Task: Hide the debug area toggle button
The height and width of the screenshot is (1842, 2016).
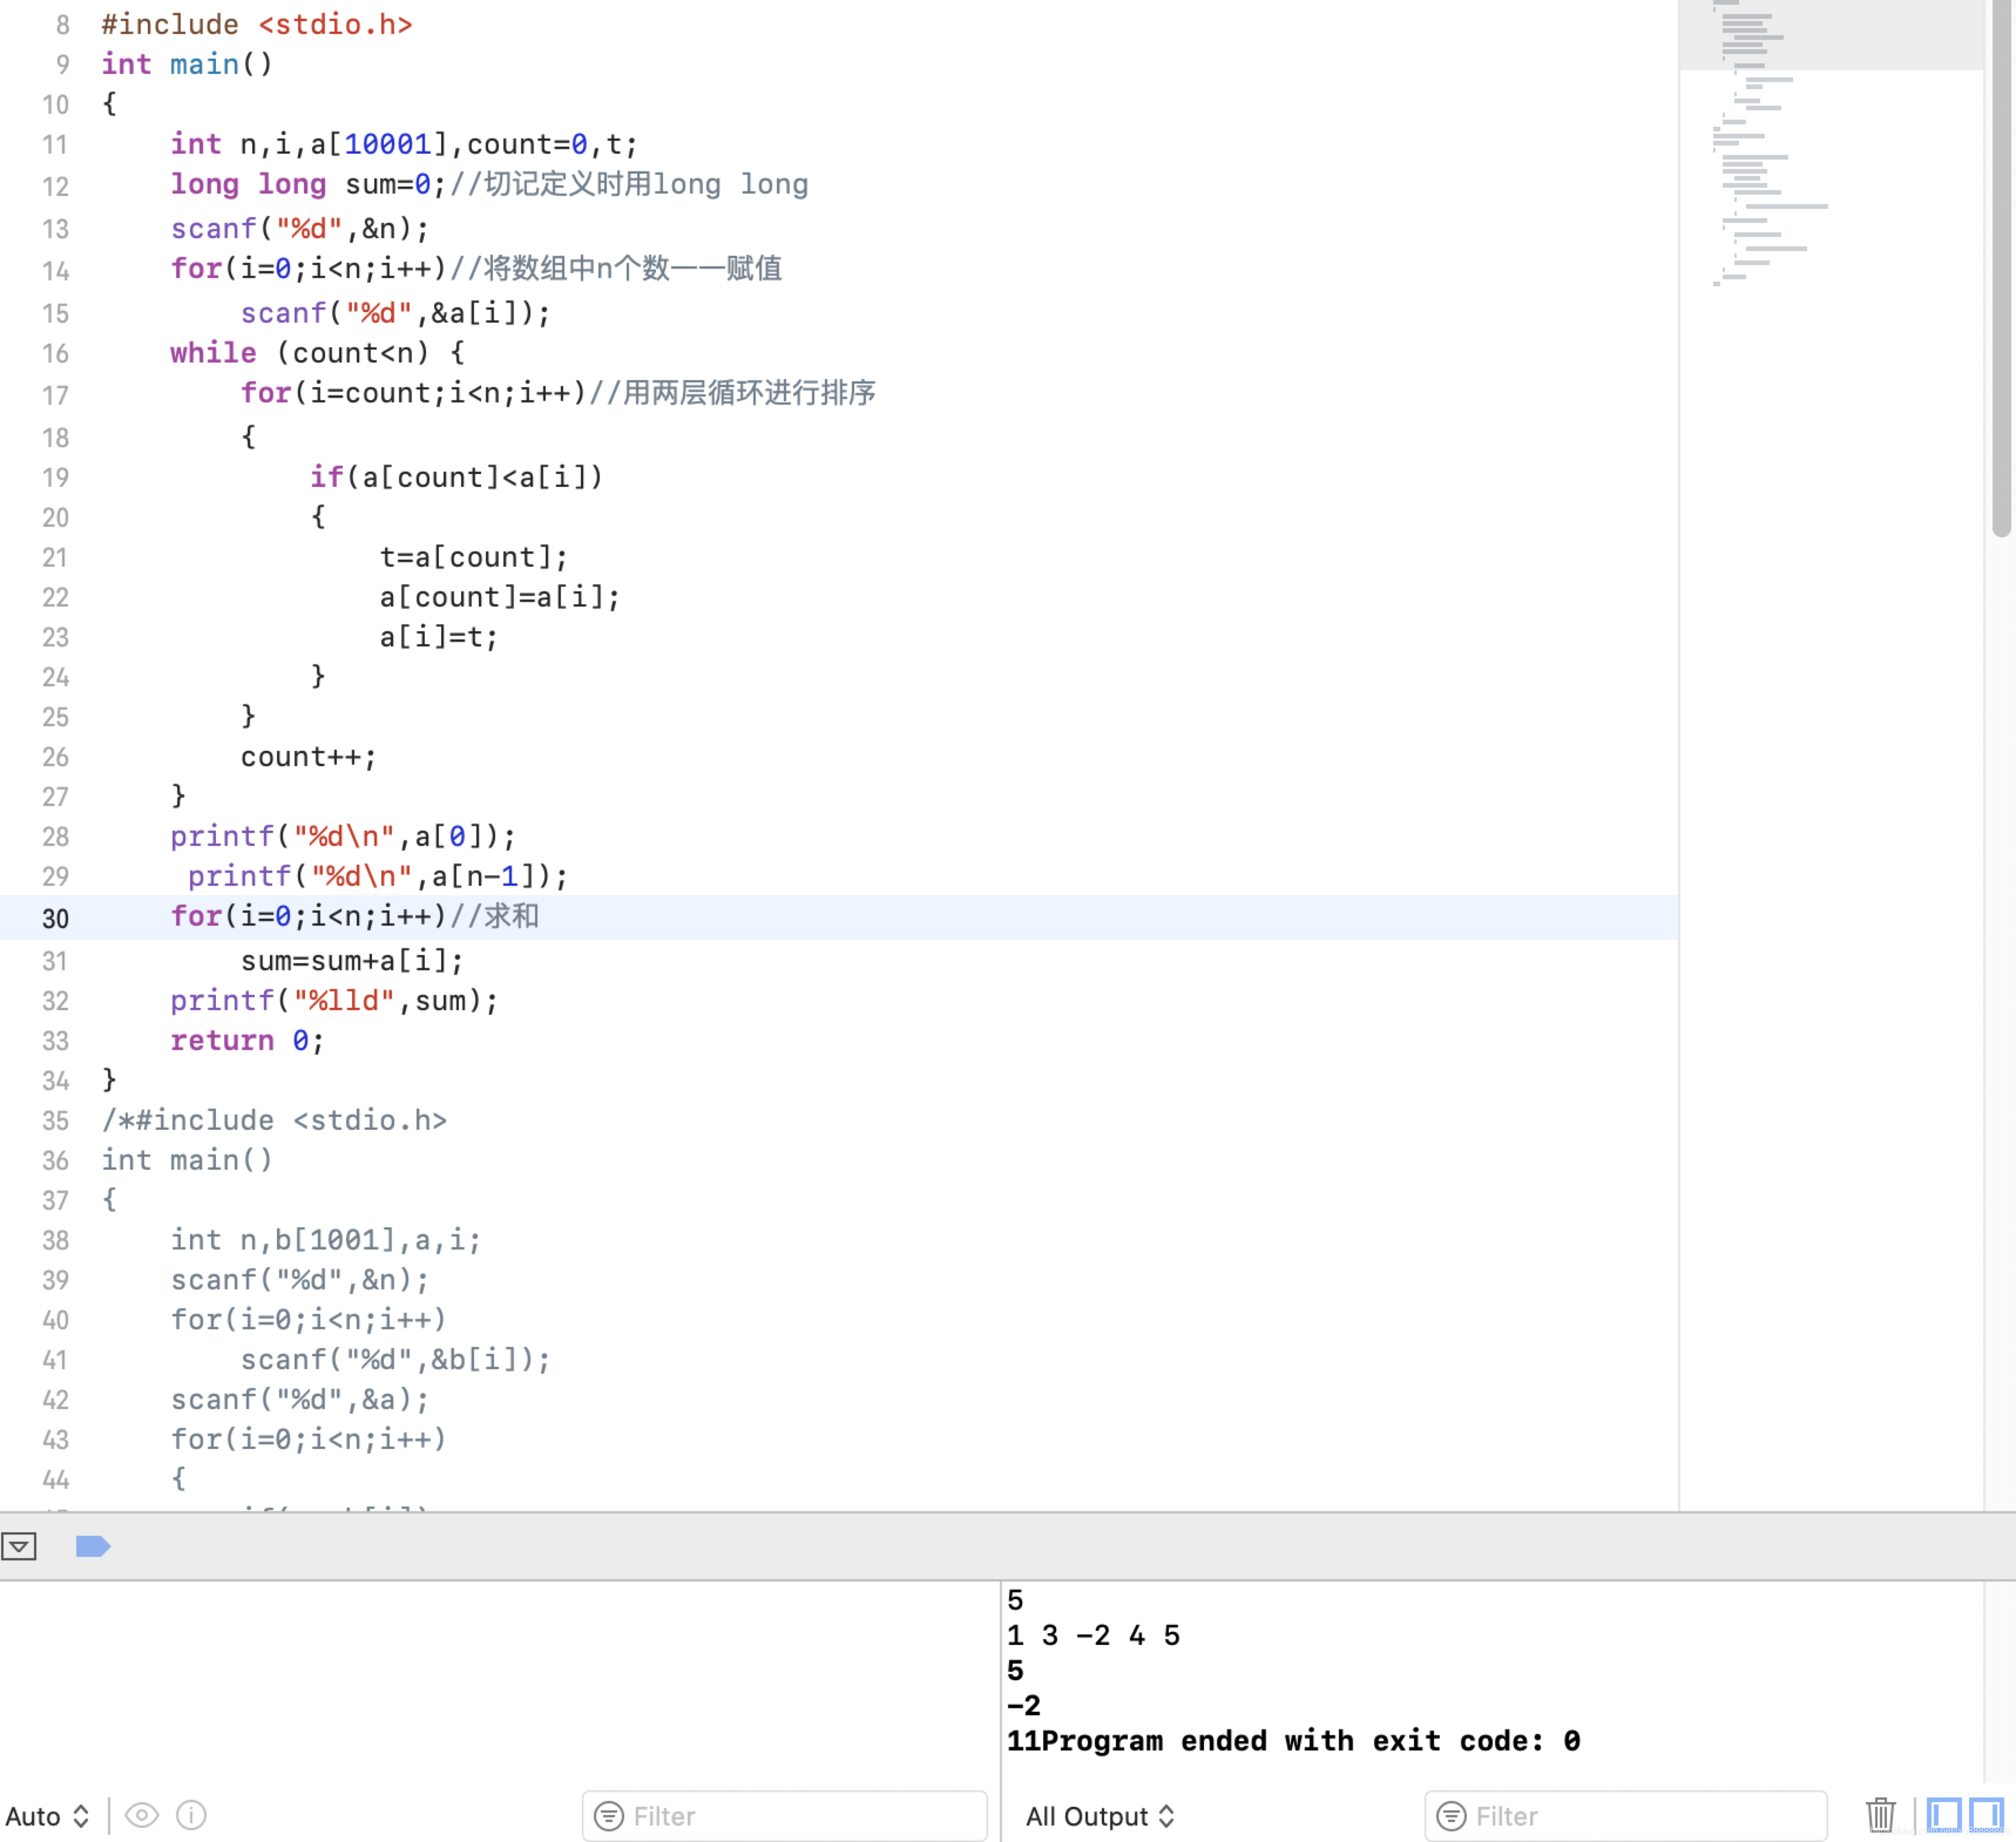Action: 19,1546
